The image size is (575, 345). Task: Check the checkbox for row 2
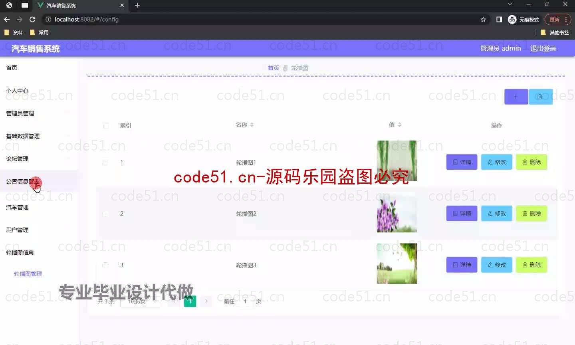pos(105,214)
